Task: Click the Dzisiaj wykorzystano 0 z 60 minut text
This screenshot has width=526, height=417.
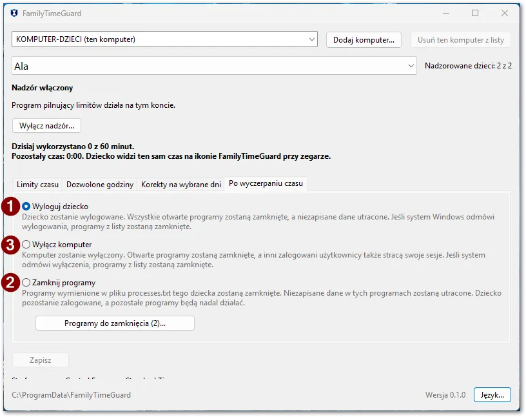Action: 73,147
